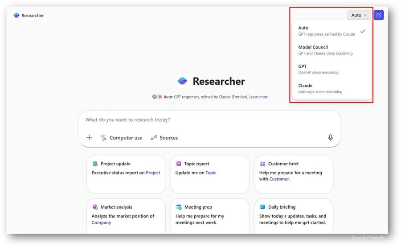Image resolution: width=401 pixels, height=247 pixels.
Task: Click the Market analysis card icon
Action: pyautogui.click(x=95, y=207)
